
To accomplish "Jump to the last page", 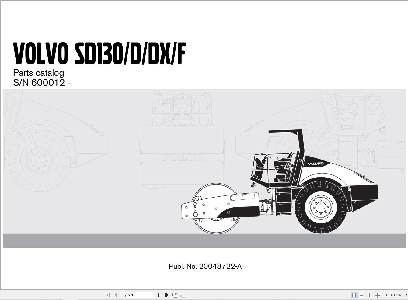I will 166,295.
